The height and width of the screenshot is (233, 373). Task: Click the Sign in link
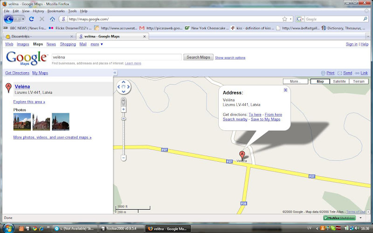(352, 44)
